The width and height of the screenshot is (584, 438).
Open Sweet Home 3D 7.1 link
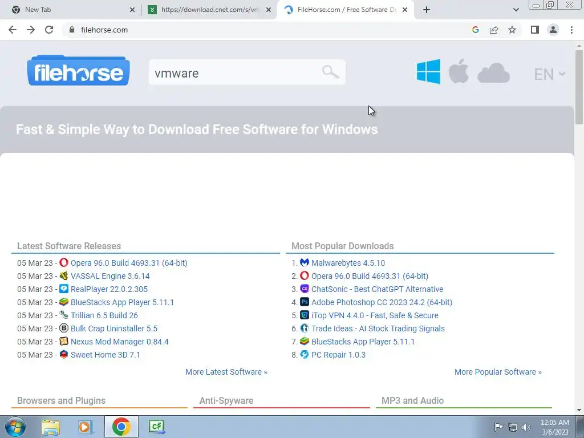pyautogui.click(x=106, y=355)
